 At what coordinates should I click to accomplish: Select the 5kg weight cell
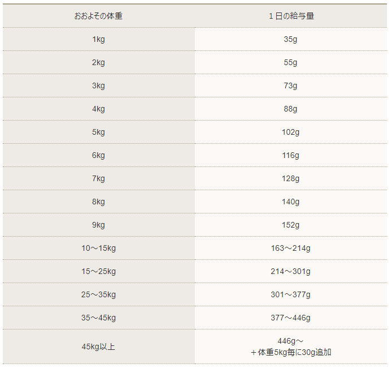pos(98,132)
